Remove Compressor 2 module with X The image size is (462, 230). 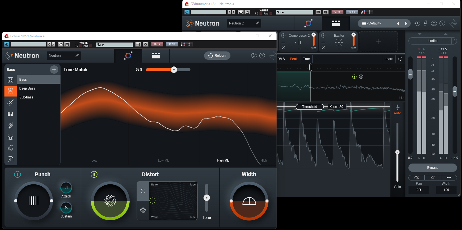283,48
